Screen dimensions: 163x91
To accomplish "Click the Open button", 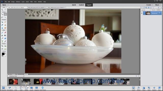I will click(x=4, y=5).
